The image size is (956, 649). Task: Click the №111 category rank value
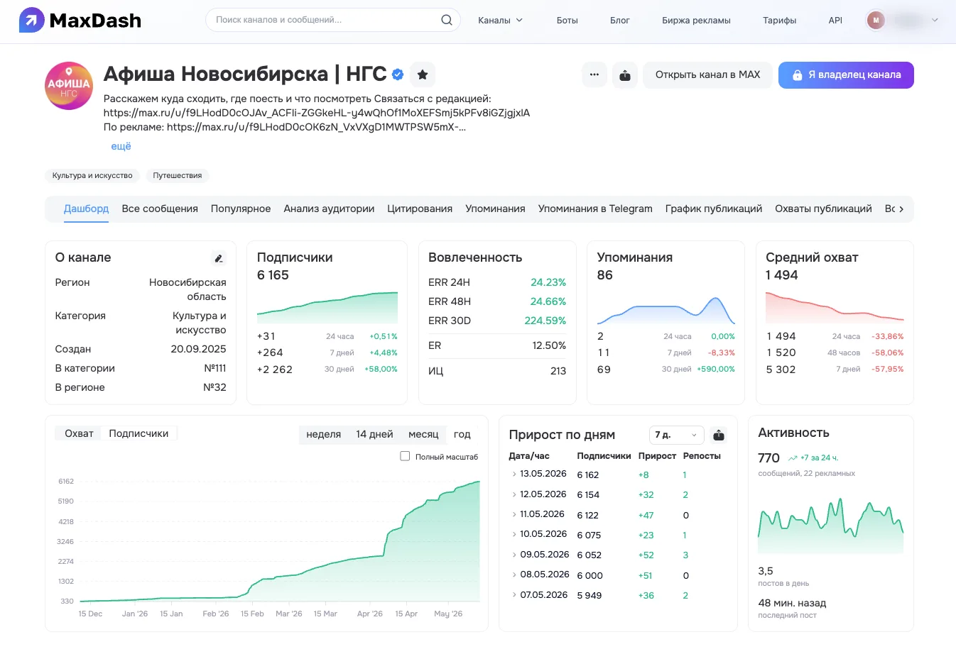(214, 368)
